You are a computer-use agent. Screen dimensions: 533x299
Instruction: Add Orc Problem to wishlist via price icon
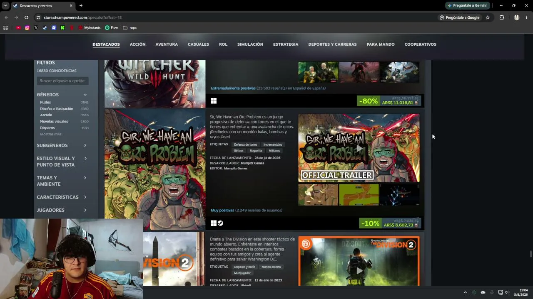coord(416,225)
